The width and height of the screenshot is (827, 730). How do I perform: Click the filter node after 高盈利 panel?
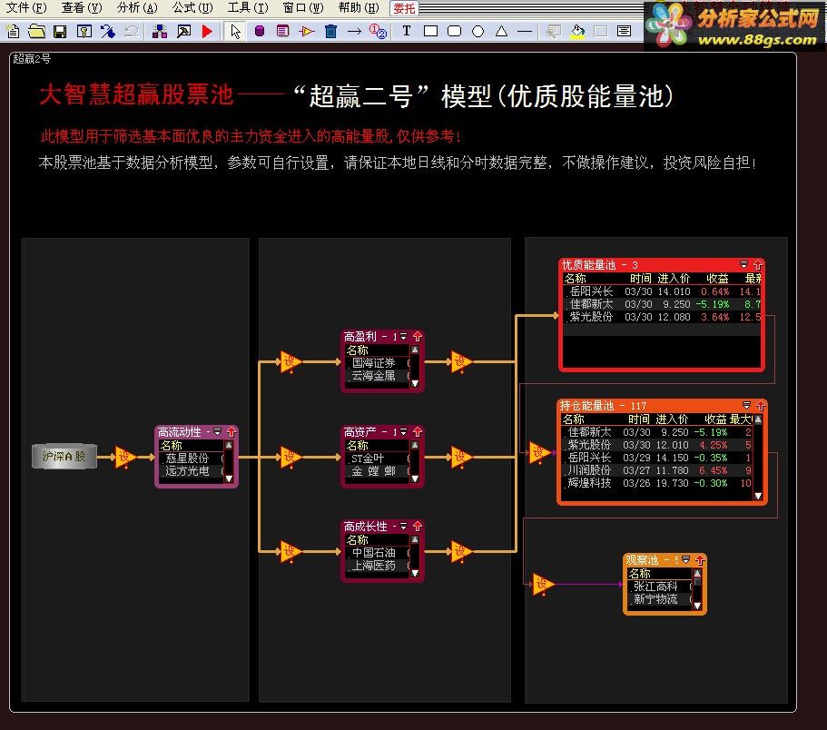(461, 362)
